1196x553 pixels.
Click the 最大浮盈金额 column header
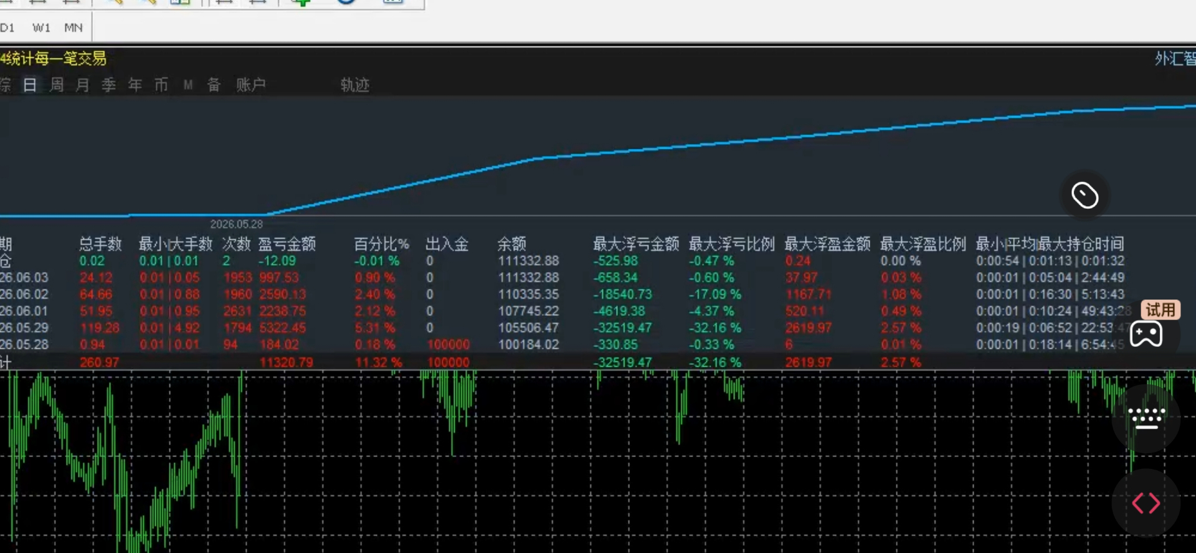point(827,243)
